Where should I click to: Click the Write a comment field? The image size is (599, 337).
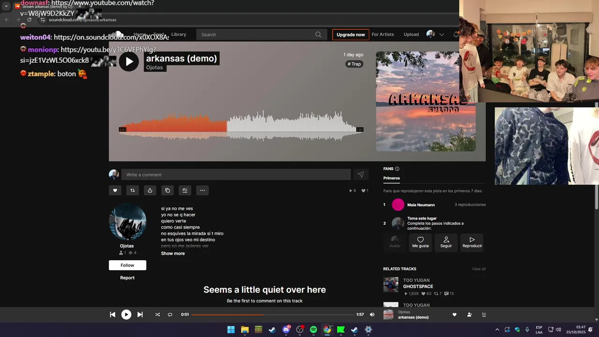[236, 175]
